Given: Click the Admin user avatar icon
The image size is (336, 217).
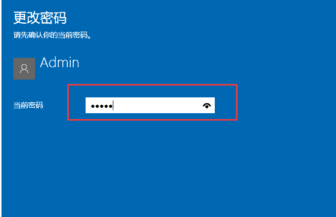Looking at the screenshot, I should [x=24, y=69].
